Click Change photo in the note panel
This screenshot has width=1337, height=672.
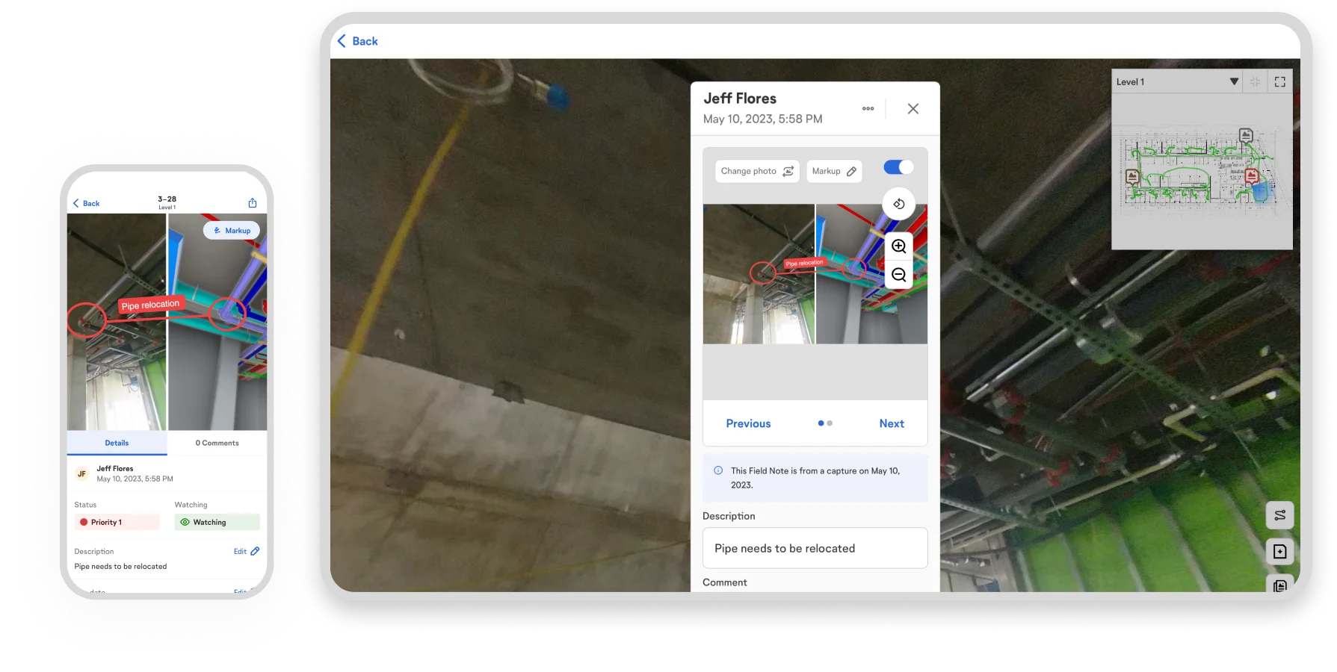tap(756, 170)
